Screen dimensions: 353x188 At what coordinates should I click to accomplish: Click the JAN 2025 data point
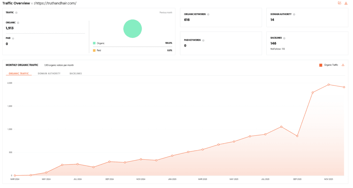click(172, 156)
